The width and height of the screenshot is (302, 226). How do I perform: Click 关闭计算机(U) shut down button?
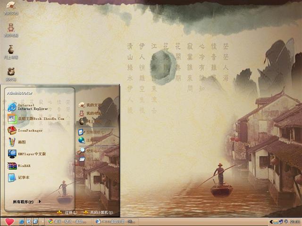pyautogui.click(x=98, y=212)
